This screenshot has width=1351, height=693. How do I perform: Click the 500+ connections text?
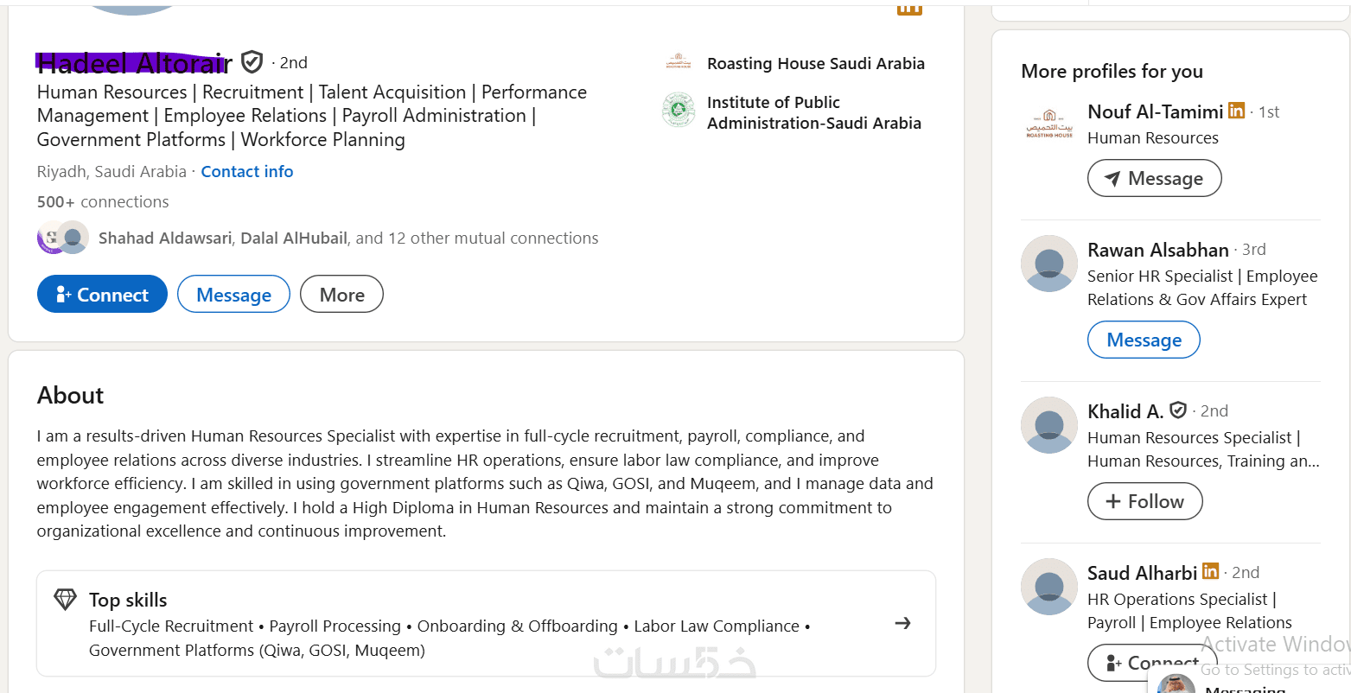click(x=103, y=202)
